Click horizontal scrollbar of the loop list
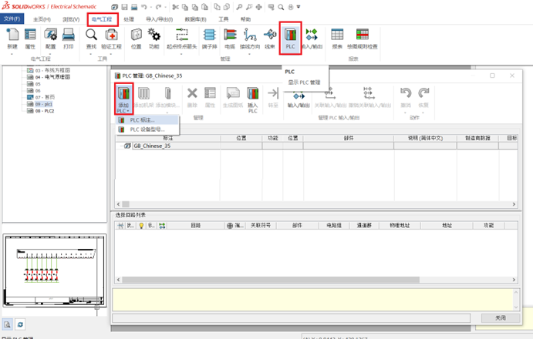This screenshot has height=339, width=533. 271,280
